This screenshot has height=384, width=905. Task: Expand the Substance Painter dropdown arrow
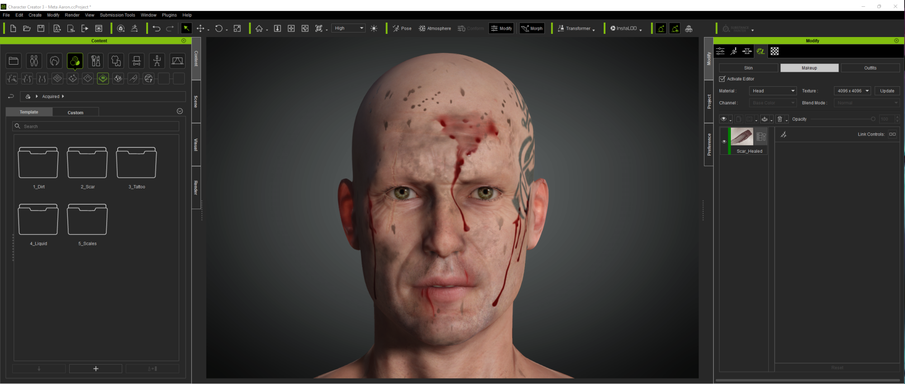pos(753,30)
